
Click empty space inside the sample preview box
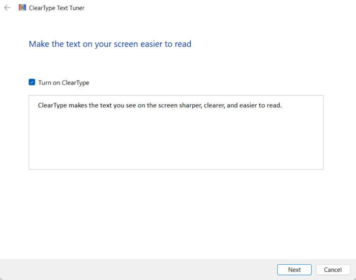point(176,143)
